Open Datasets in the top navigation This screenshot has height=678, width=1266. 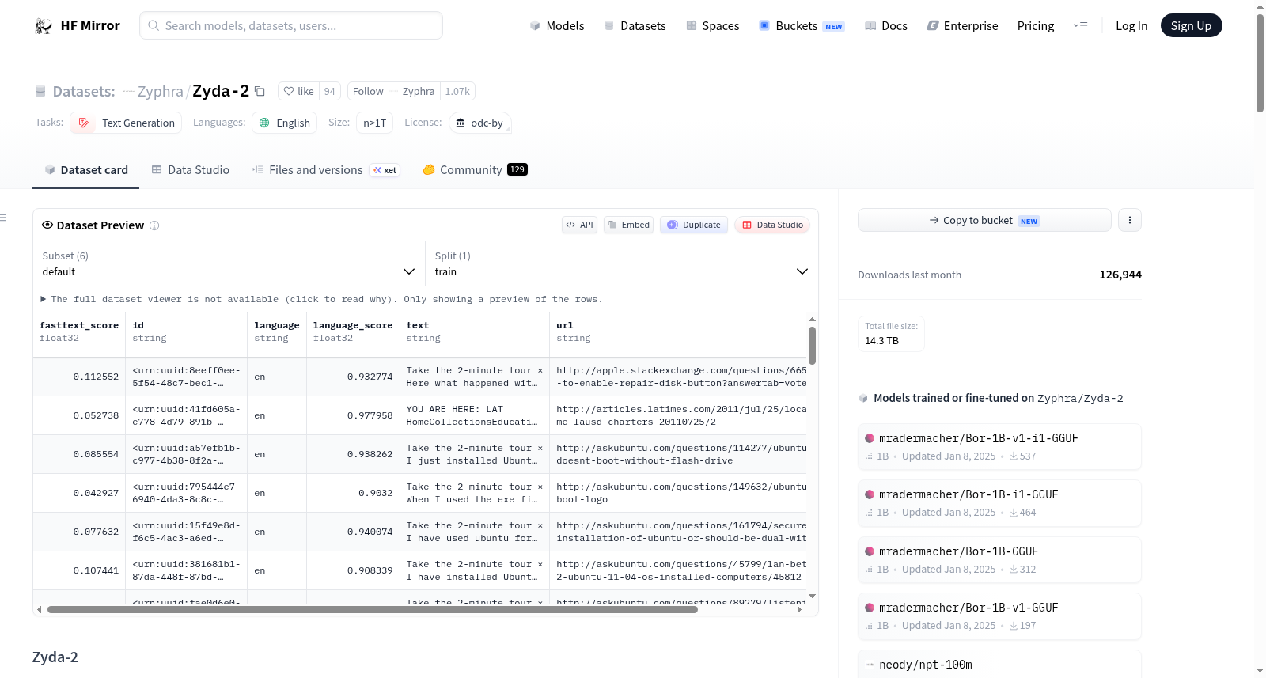pos(635,25)
